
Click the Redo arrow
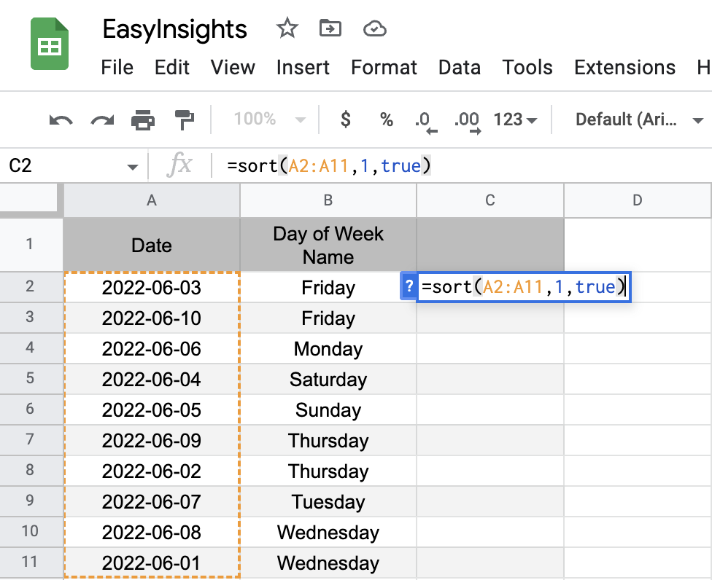pos(102,120)
